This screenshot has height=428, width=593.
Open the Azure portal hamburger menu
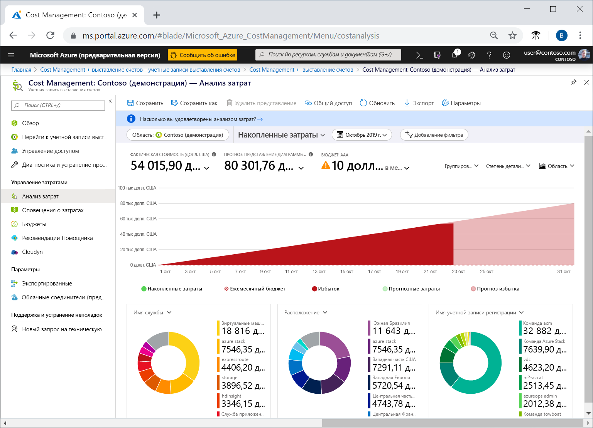11,55
